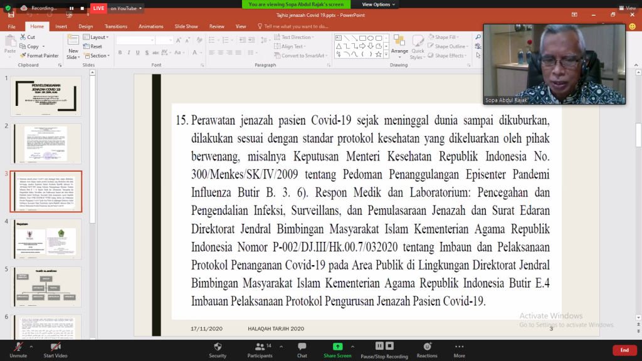Click the Paste button

click(10, 46)
